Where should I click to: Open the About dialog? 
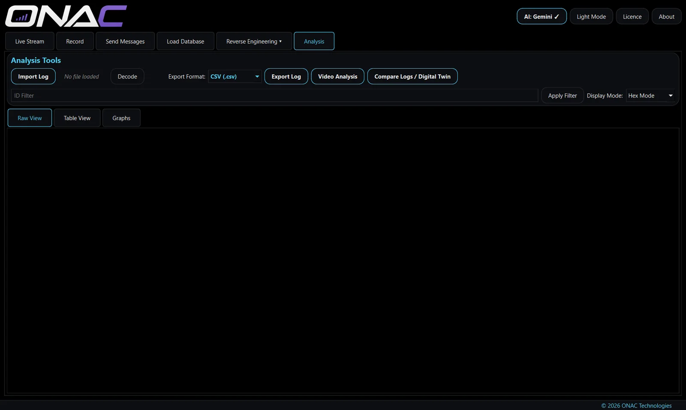tap(666, 17)
